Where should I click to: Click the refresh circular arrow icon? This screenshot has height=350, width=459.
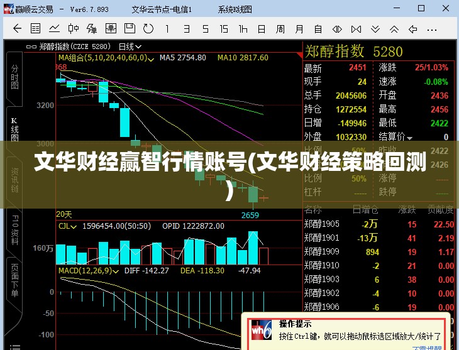click(148, 29)
